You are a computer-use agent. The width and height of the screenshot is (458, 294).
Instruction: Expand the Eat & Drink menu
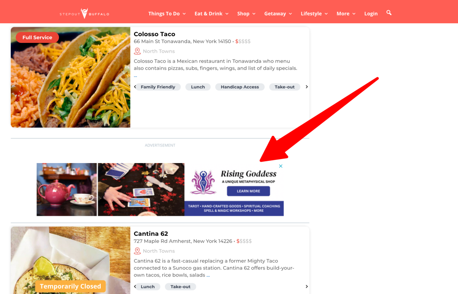click(212, 14)
